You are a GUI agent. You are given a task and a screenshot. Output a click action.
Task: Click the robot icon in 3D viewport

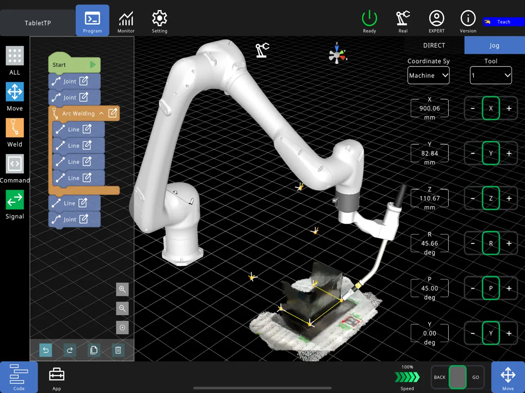pos(262,50)
